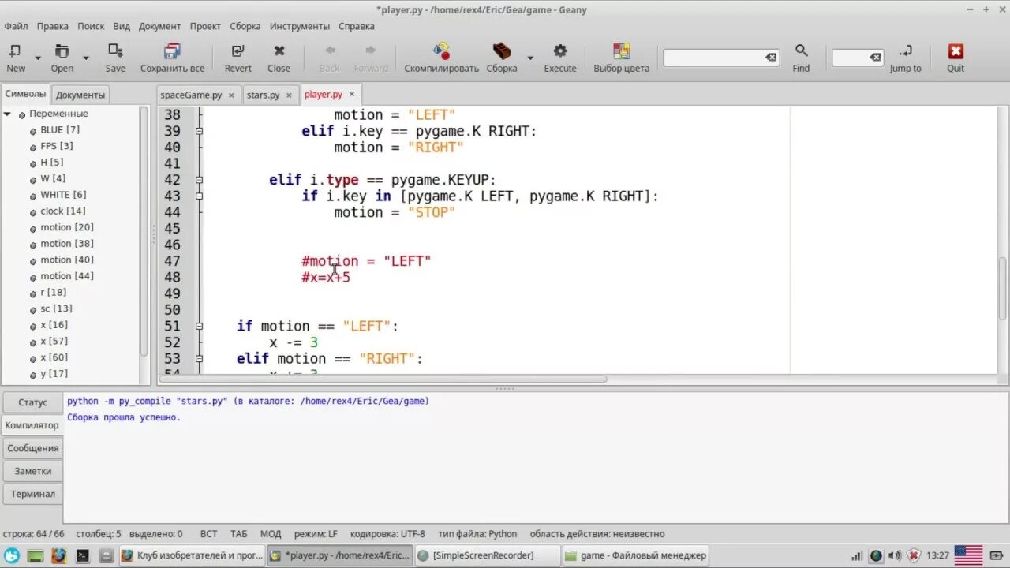Select symbol motion [38] in tree
The image size is (1010, 568).
67,243
